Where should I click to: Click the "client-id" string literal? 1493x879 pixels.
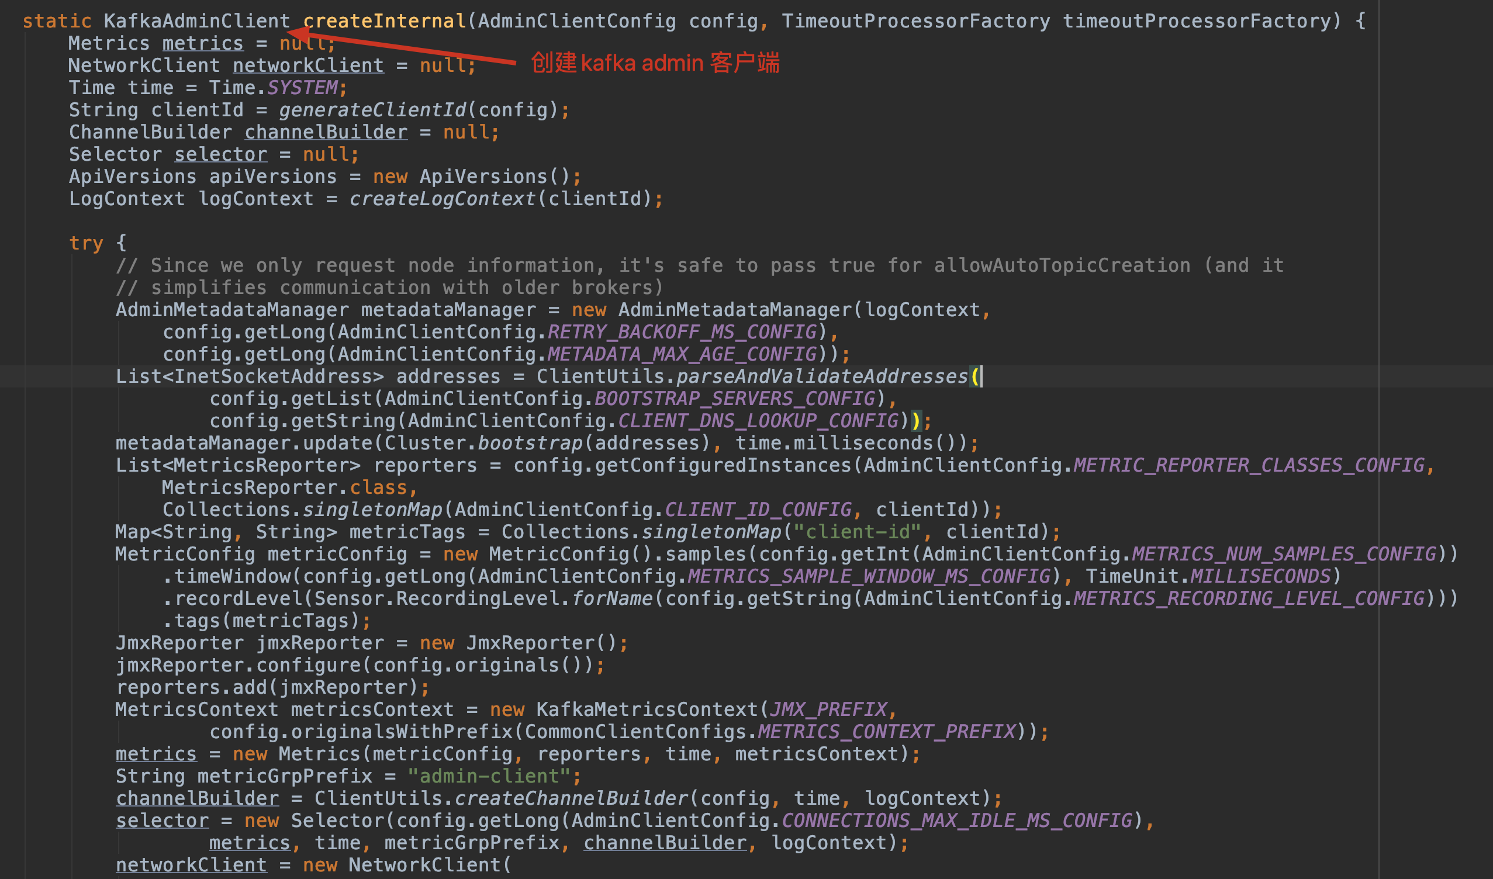tap(857, 532)
